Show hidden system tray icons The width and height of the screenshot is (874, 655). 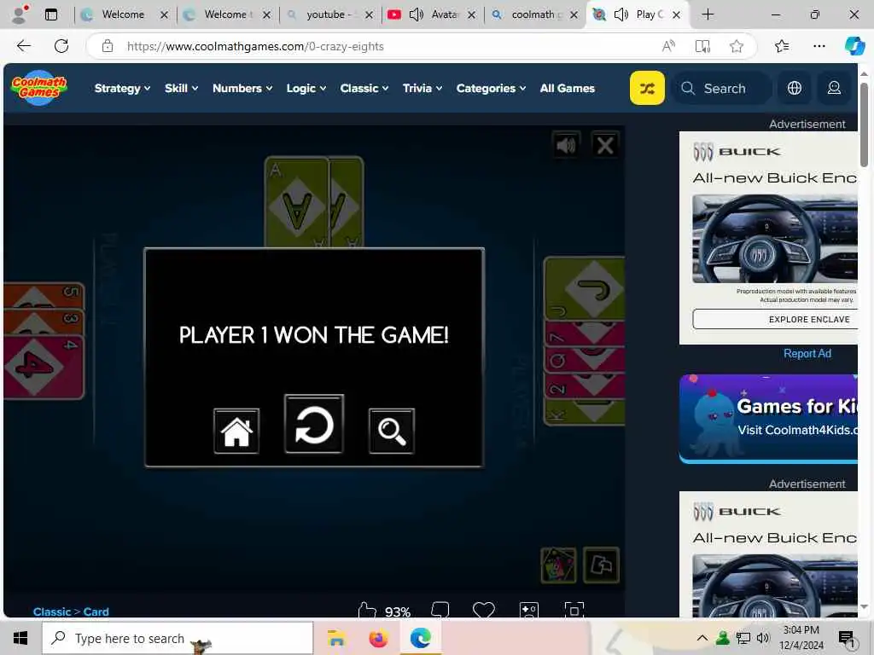pyautogui.click(x=702, y=638)
